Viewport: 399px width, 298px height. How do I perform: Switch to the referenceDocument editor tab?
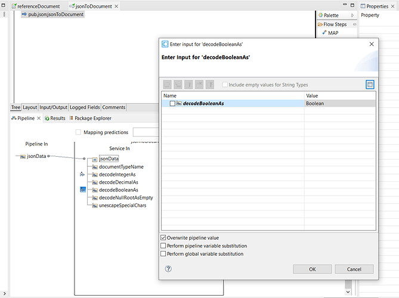coord(36,6)
